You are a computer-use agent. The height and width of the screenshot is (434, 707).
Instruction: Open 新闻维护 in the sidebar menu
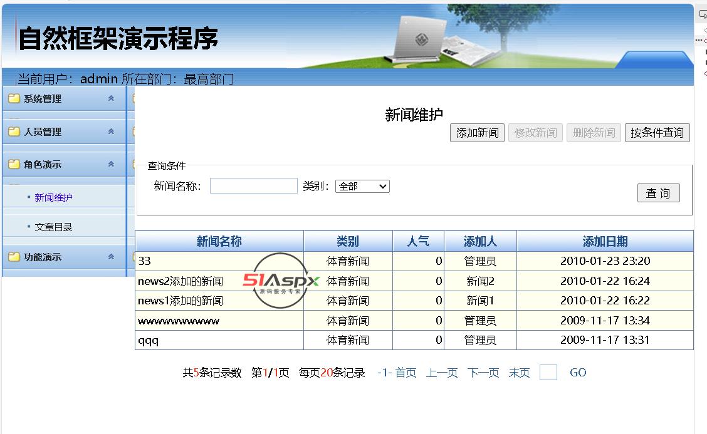click(x=53, y=197)
